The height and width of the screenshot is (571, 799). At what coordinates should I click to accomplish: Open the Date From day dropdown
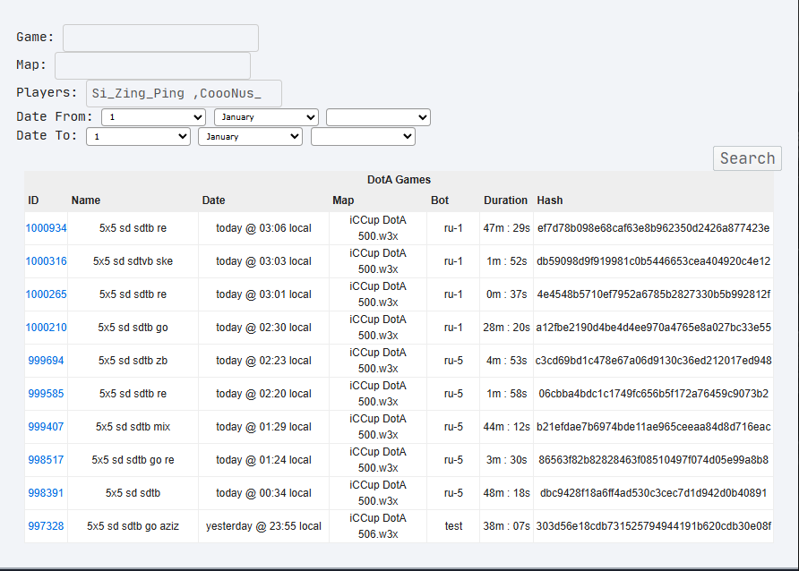pyautogui.click(x=153, y=117)
